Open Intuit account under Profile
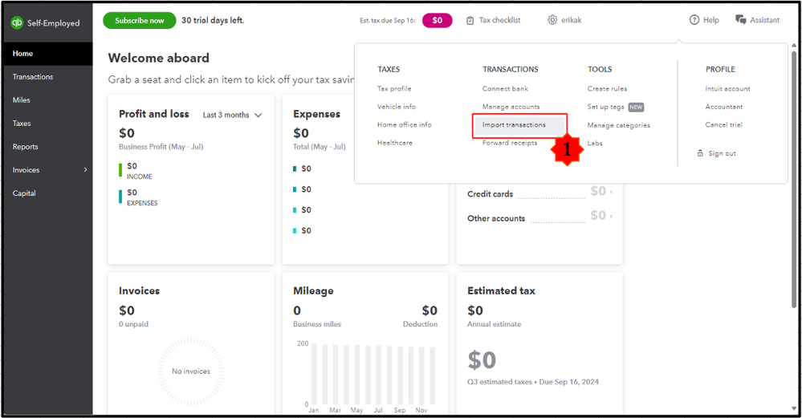Screen dimensions: 802x418 click(727, 89)
